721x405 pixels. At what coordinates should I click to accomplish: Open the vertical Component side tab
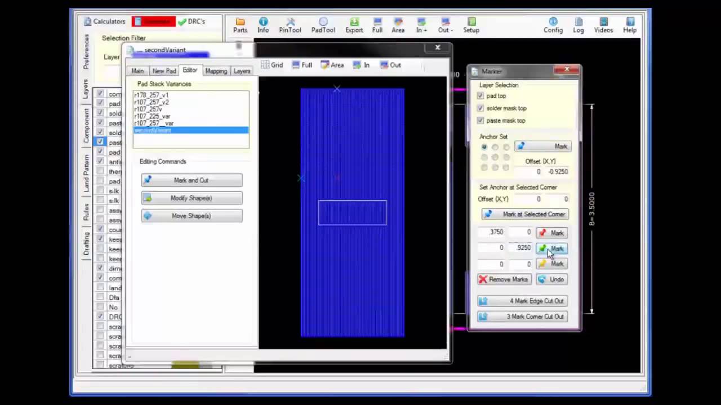(x=86, y=125)
